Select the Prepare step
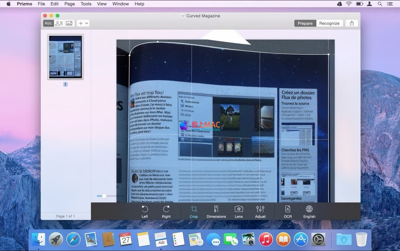This screenshot has height=251, width=400. coord(305,23)
